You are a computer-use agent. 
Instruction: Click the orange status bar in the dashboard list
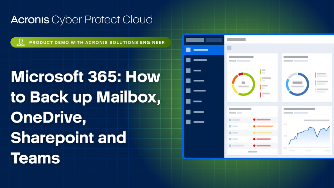pyautogui.click(x=265, y=126)
